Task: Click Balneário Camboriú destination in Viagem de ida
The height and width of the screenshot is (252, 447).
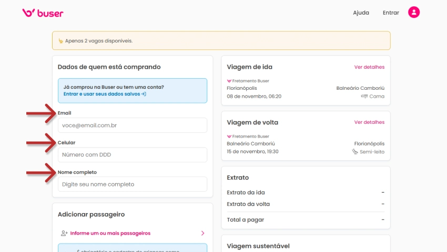Action: pos(360,88)
